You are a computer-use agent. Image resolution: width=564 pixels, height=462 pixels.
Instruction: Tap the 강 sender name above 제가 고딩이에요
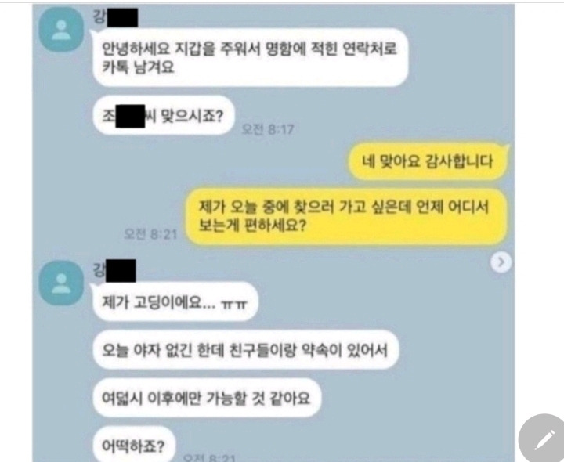99,269
